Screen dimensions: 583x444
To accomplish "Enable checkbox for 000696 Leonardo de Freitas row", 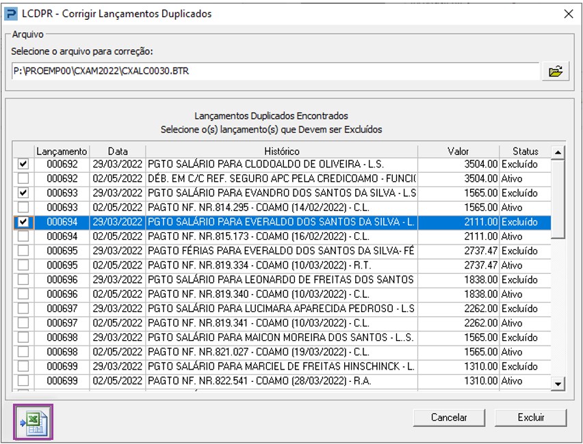I will pyautogui.click(x=23, y=279).
